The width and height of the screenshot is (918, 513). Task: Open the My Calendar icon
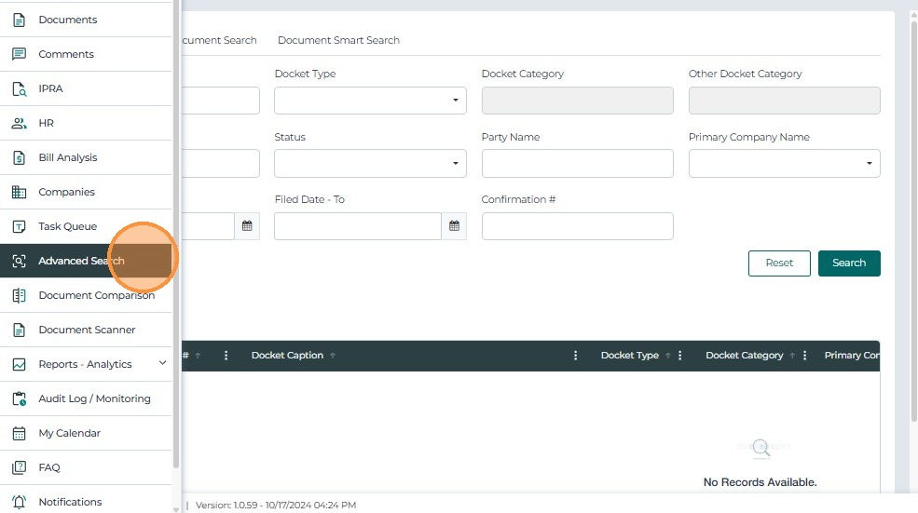19,433
